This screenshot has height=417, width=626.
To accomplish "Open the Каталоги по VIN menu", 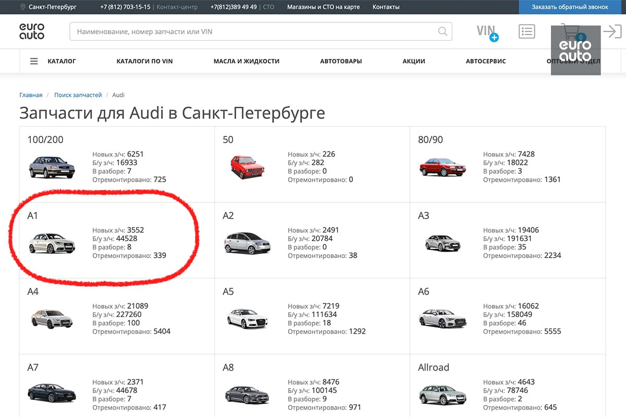I will (x=144, y=61).
